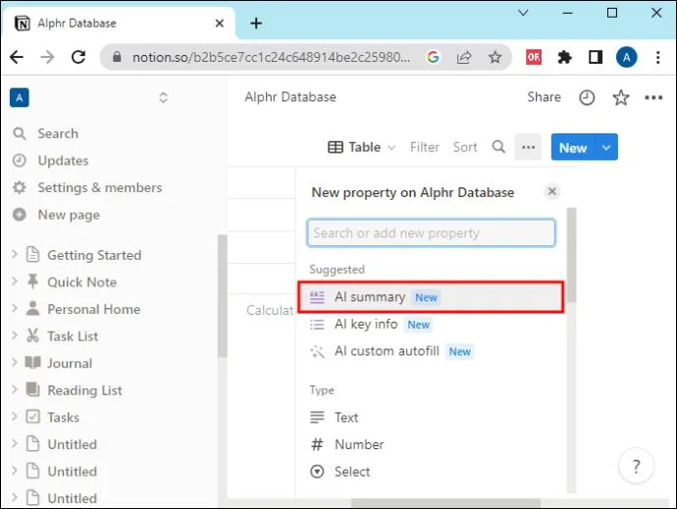The image size is (677, 509).
Task: Select the AI key info property
Action: tap(431, 325)
